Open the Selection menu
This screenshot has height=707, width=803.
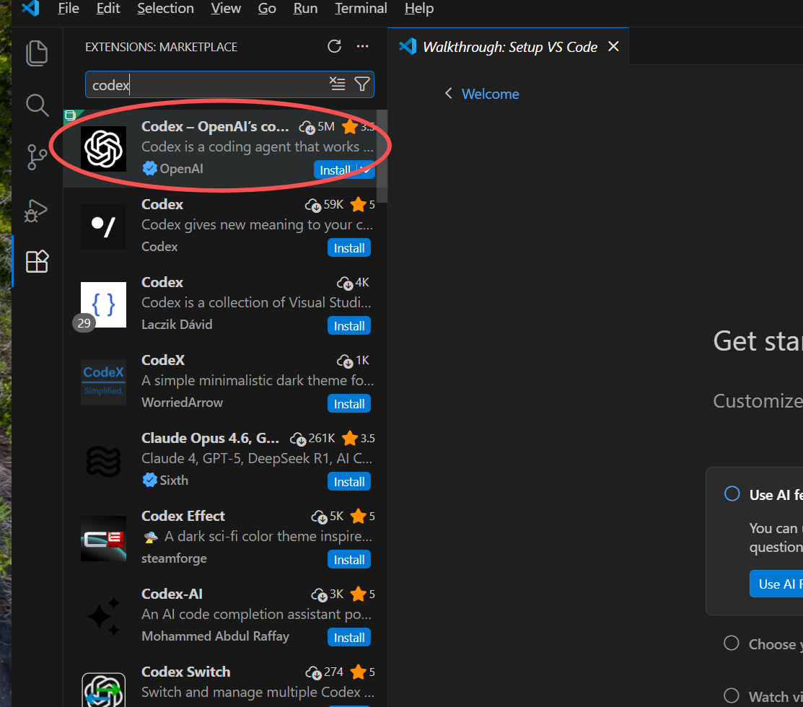click(x=165, y=8)
